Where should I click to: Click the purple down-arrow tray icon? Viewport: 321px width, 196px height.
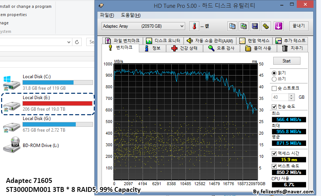coord(278,26)
